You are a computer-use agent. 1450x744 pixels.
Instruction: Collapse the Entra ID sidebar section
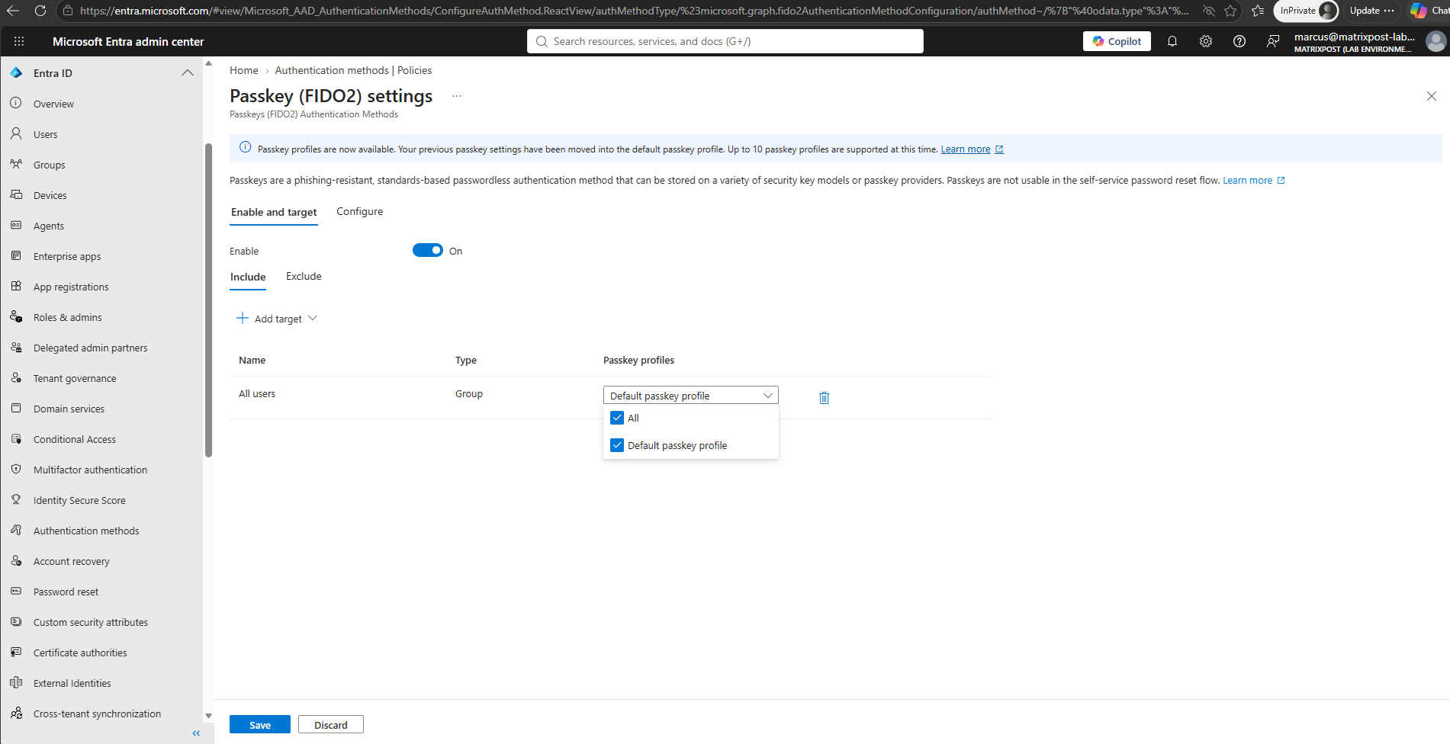[188, 73]
